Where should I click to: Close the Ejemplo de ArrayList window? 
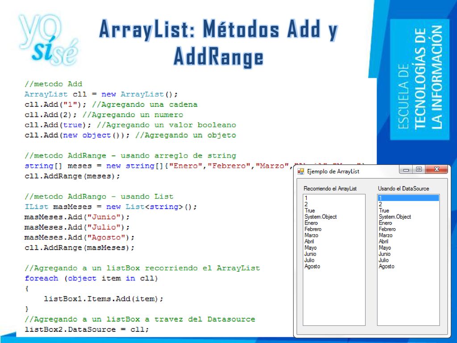coord(436,169)
